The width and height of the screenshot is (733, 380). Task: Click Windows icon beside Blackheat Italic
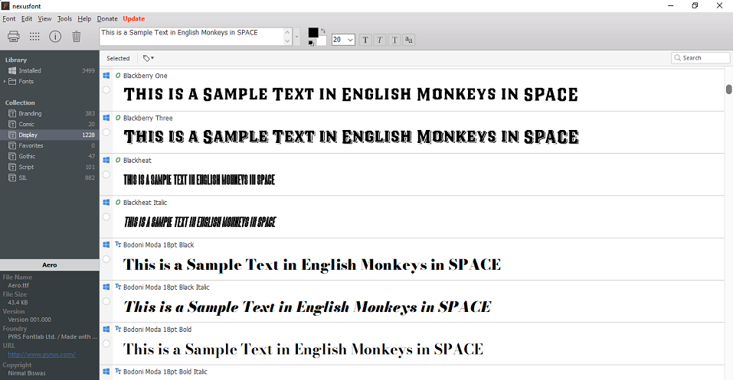(x=106, y=202)
